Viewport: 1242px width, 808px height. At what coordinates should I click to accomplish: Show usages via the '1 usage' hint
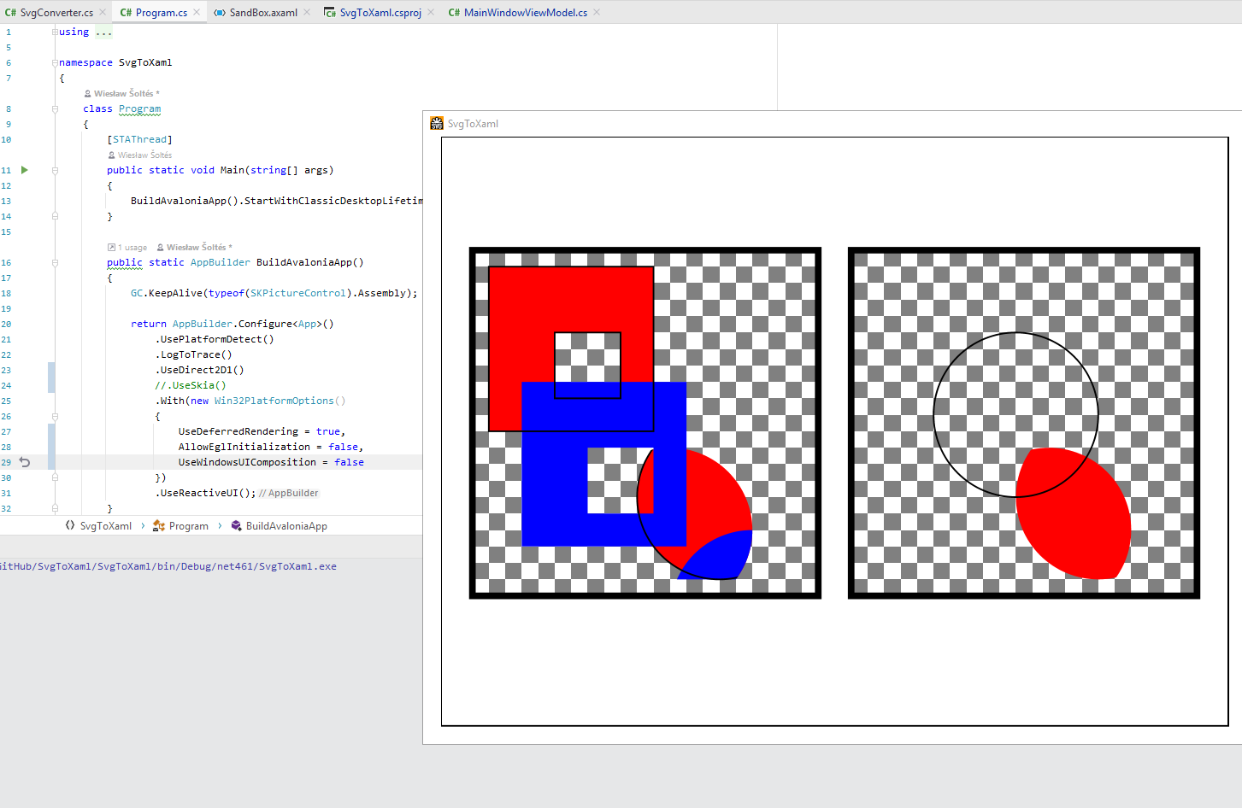point(127,248)
